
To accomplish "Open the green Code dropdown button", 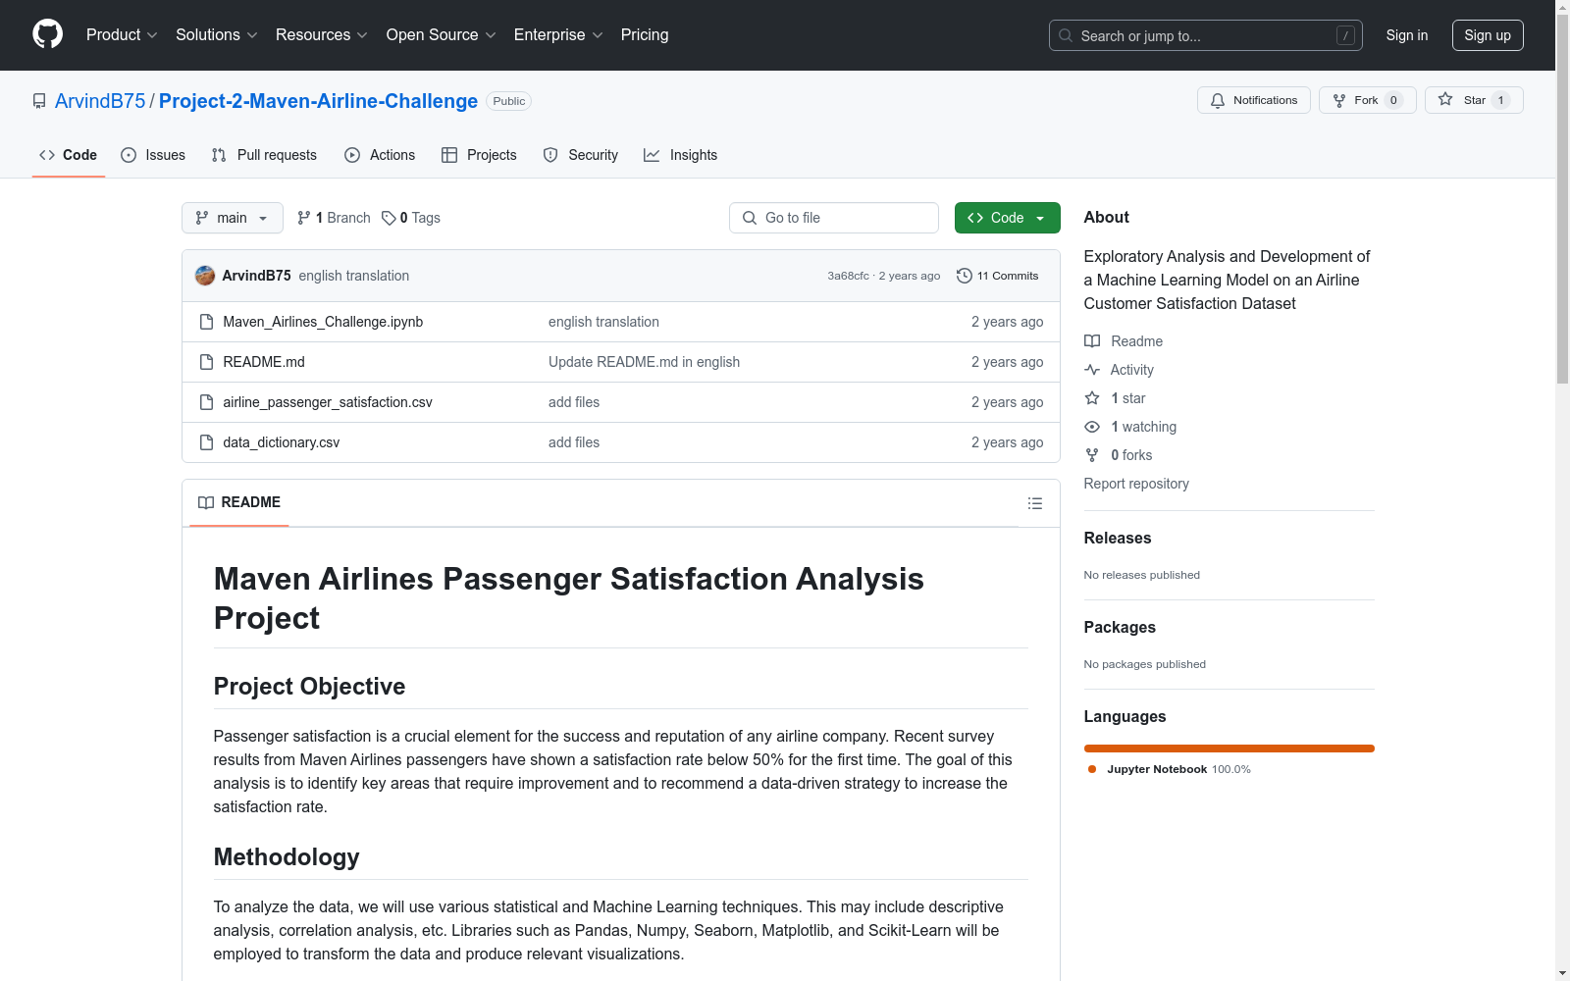I will 1007,218.
